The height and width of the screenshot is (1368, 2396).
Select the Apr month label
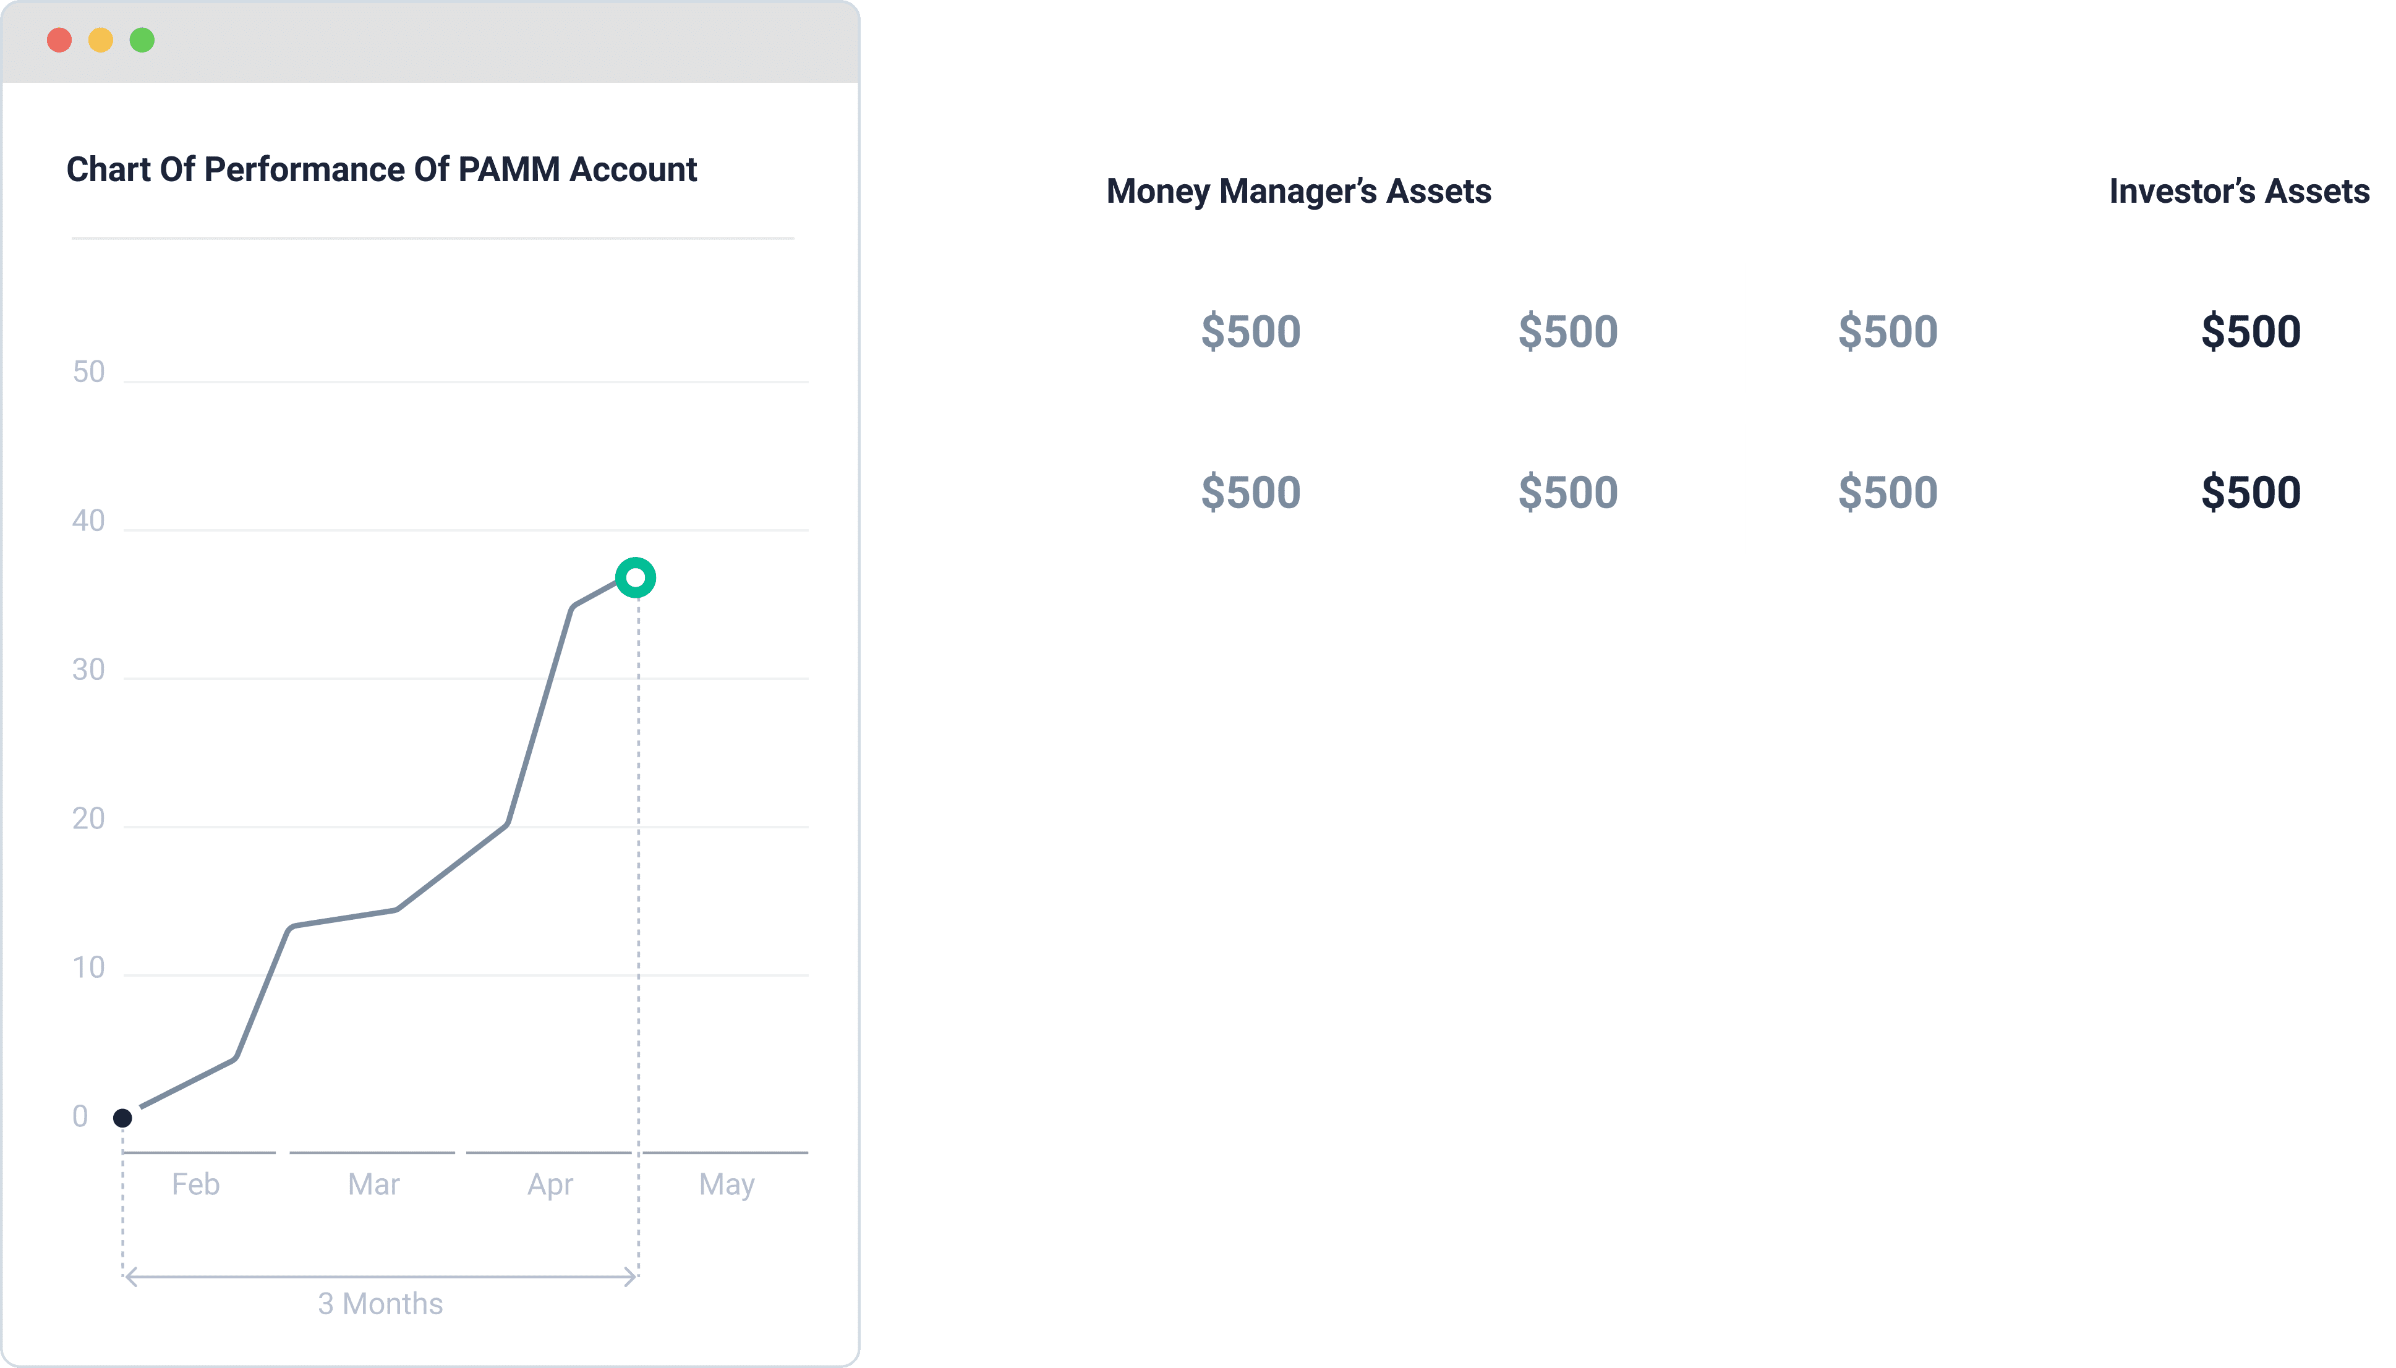(x=550, y=1185)
